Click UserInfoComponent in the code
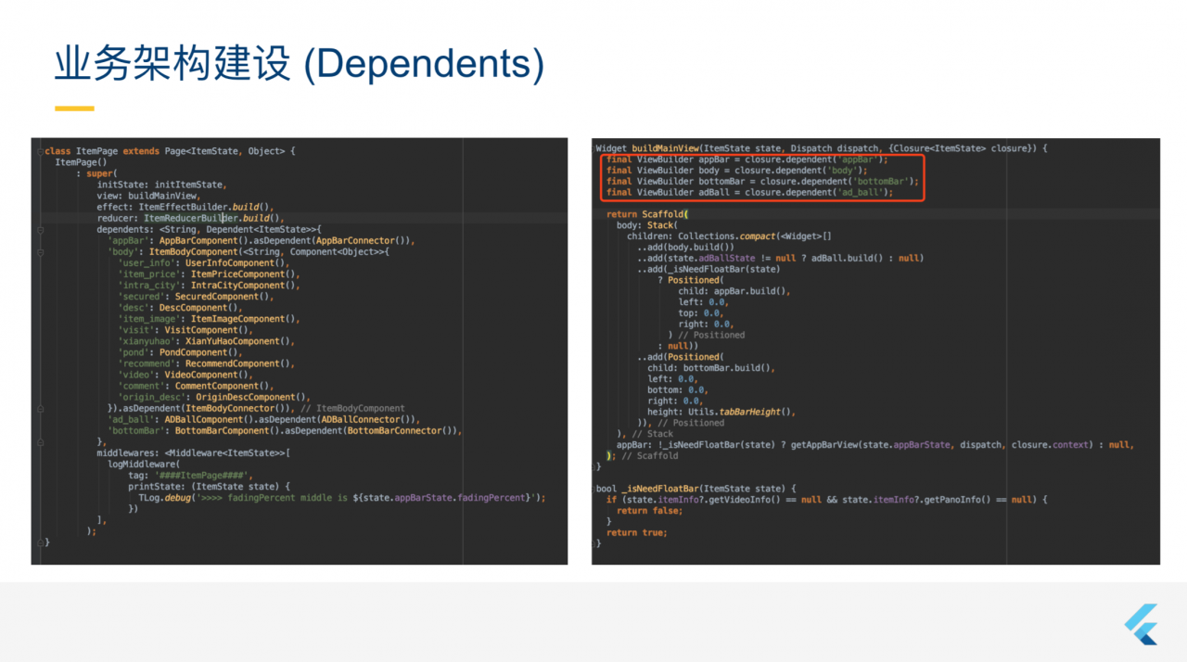The image size is (1187, 662). [234, 262]
